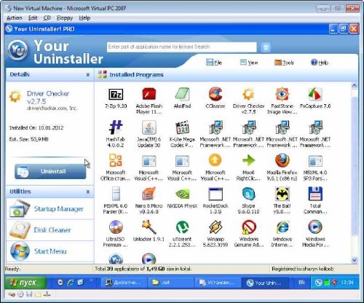Screen dimensions: 364x303
Task: Select the Nero 8 Micro icon
Action: point(149,194)
